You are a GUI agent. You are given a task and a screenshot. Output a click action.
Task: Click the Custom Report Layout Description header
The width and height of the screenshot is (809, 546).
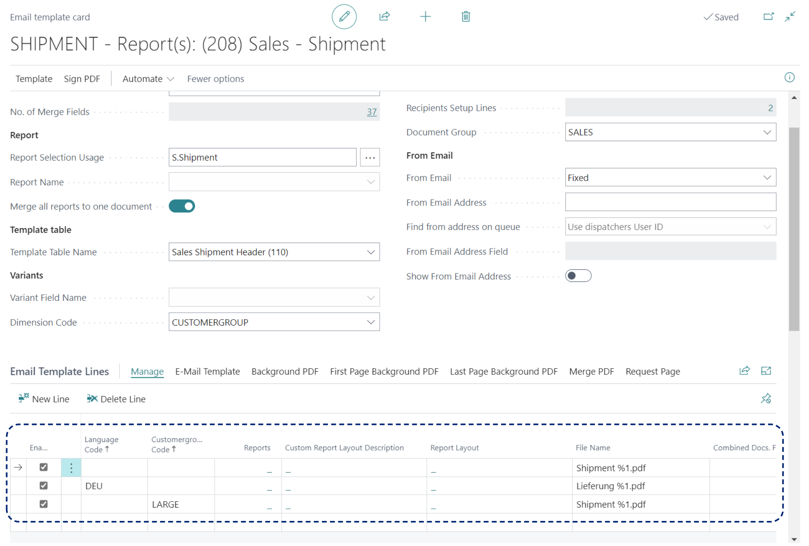[x=344, y=447]
